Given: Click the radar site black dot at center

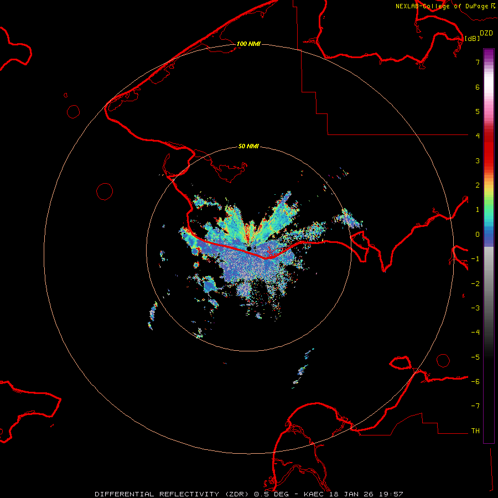Looking at the screenshot, I should coord(249,248).
